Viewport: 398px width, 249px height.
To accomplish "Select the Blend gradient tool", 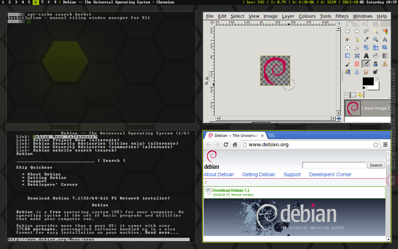I will (x=385, y=56).
